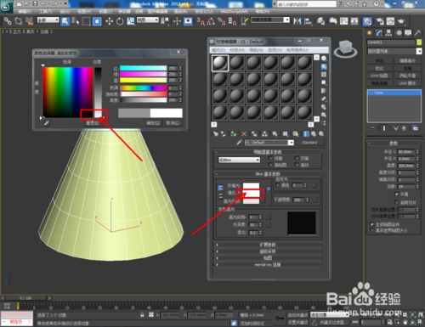Select the Select and Move tool
This screenshot has height=327, width=425.
click(x=110, y=21)
